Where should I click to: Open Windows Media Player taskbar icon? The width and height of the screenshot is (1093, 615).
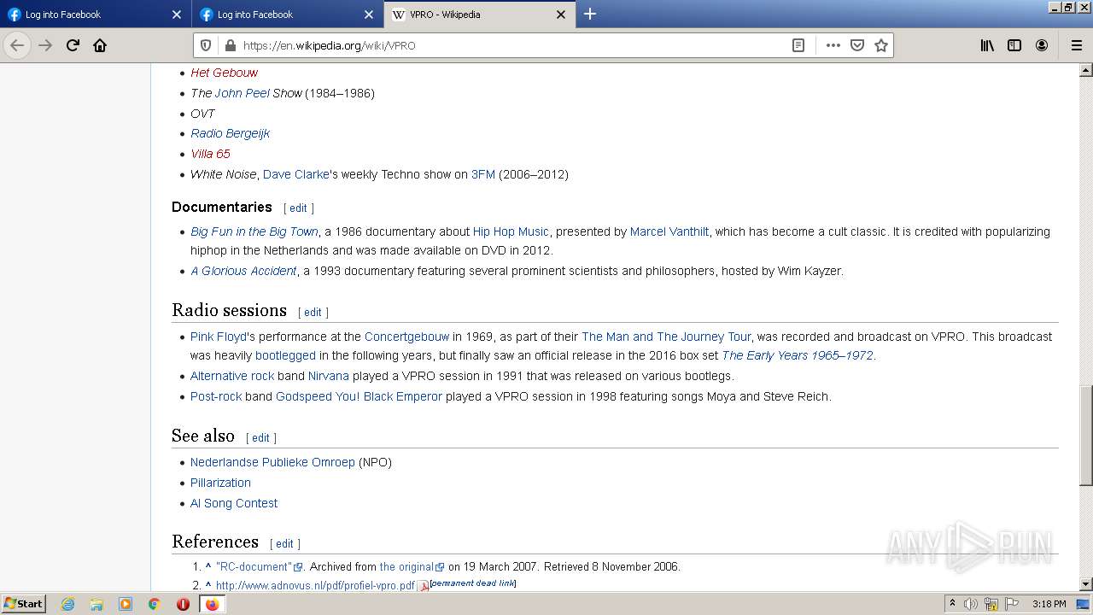pyautogui.click(x=126, y=604)
